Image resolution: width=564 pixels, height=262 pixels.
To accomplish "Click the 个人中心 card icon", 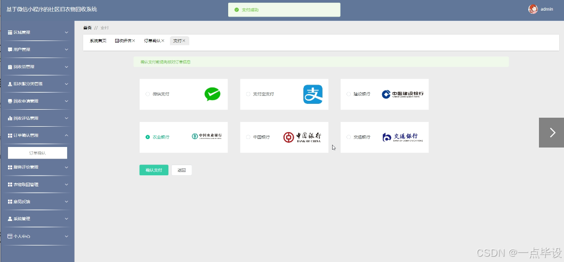I will pyautogui.click(x=10, y=236).
